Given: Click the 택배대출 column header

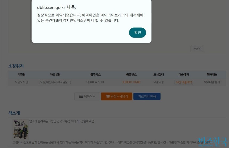Looking at the screenshot, I should click(212, 75).
